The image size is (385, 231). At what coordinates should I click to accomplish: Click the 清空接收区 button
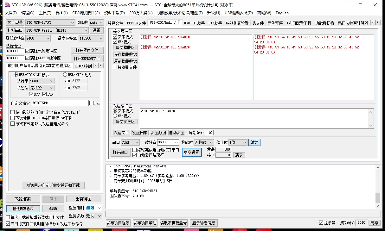[x=125, y=47]
